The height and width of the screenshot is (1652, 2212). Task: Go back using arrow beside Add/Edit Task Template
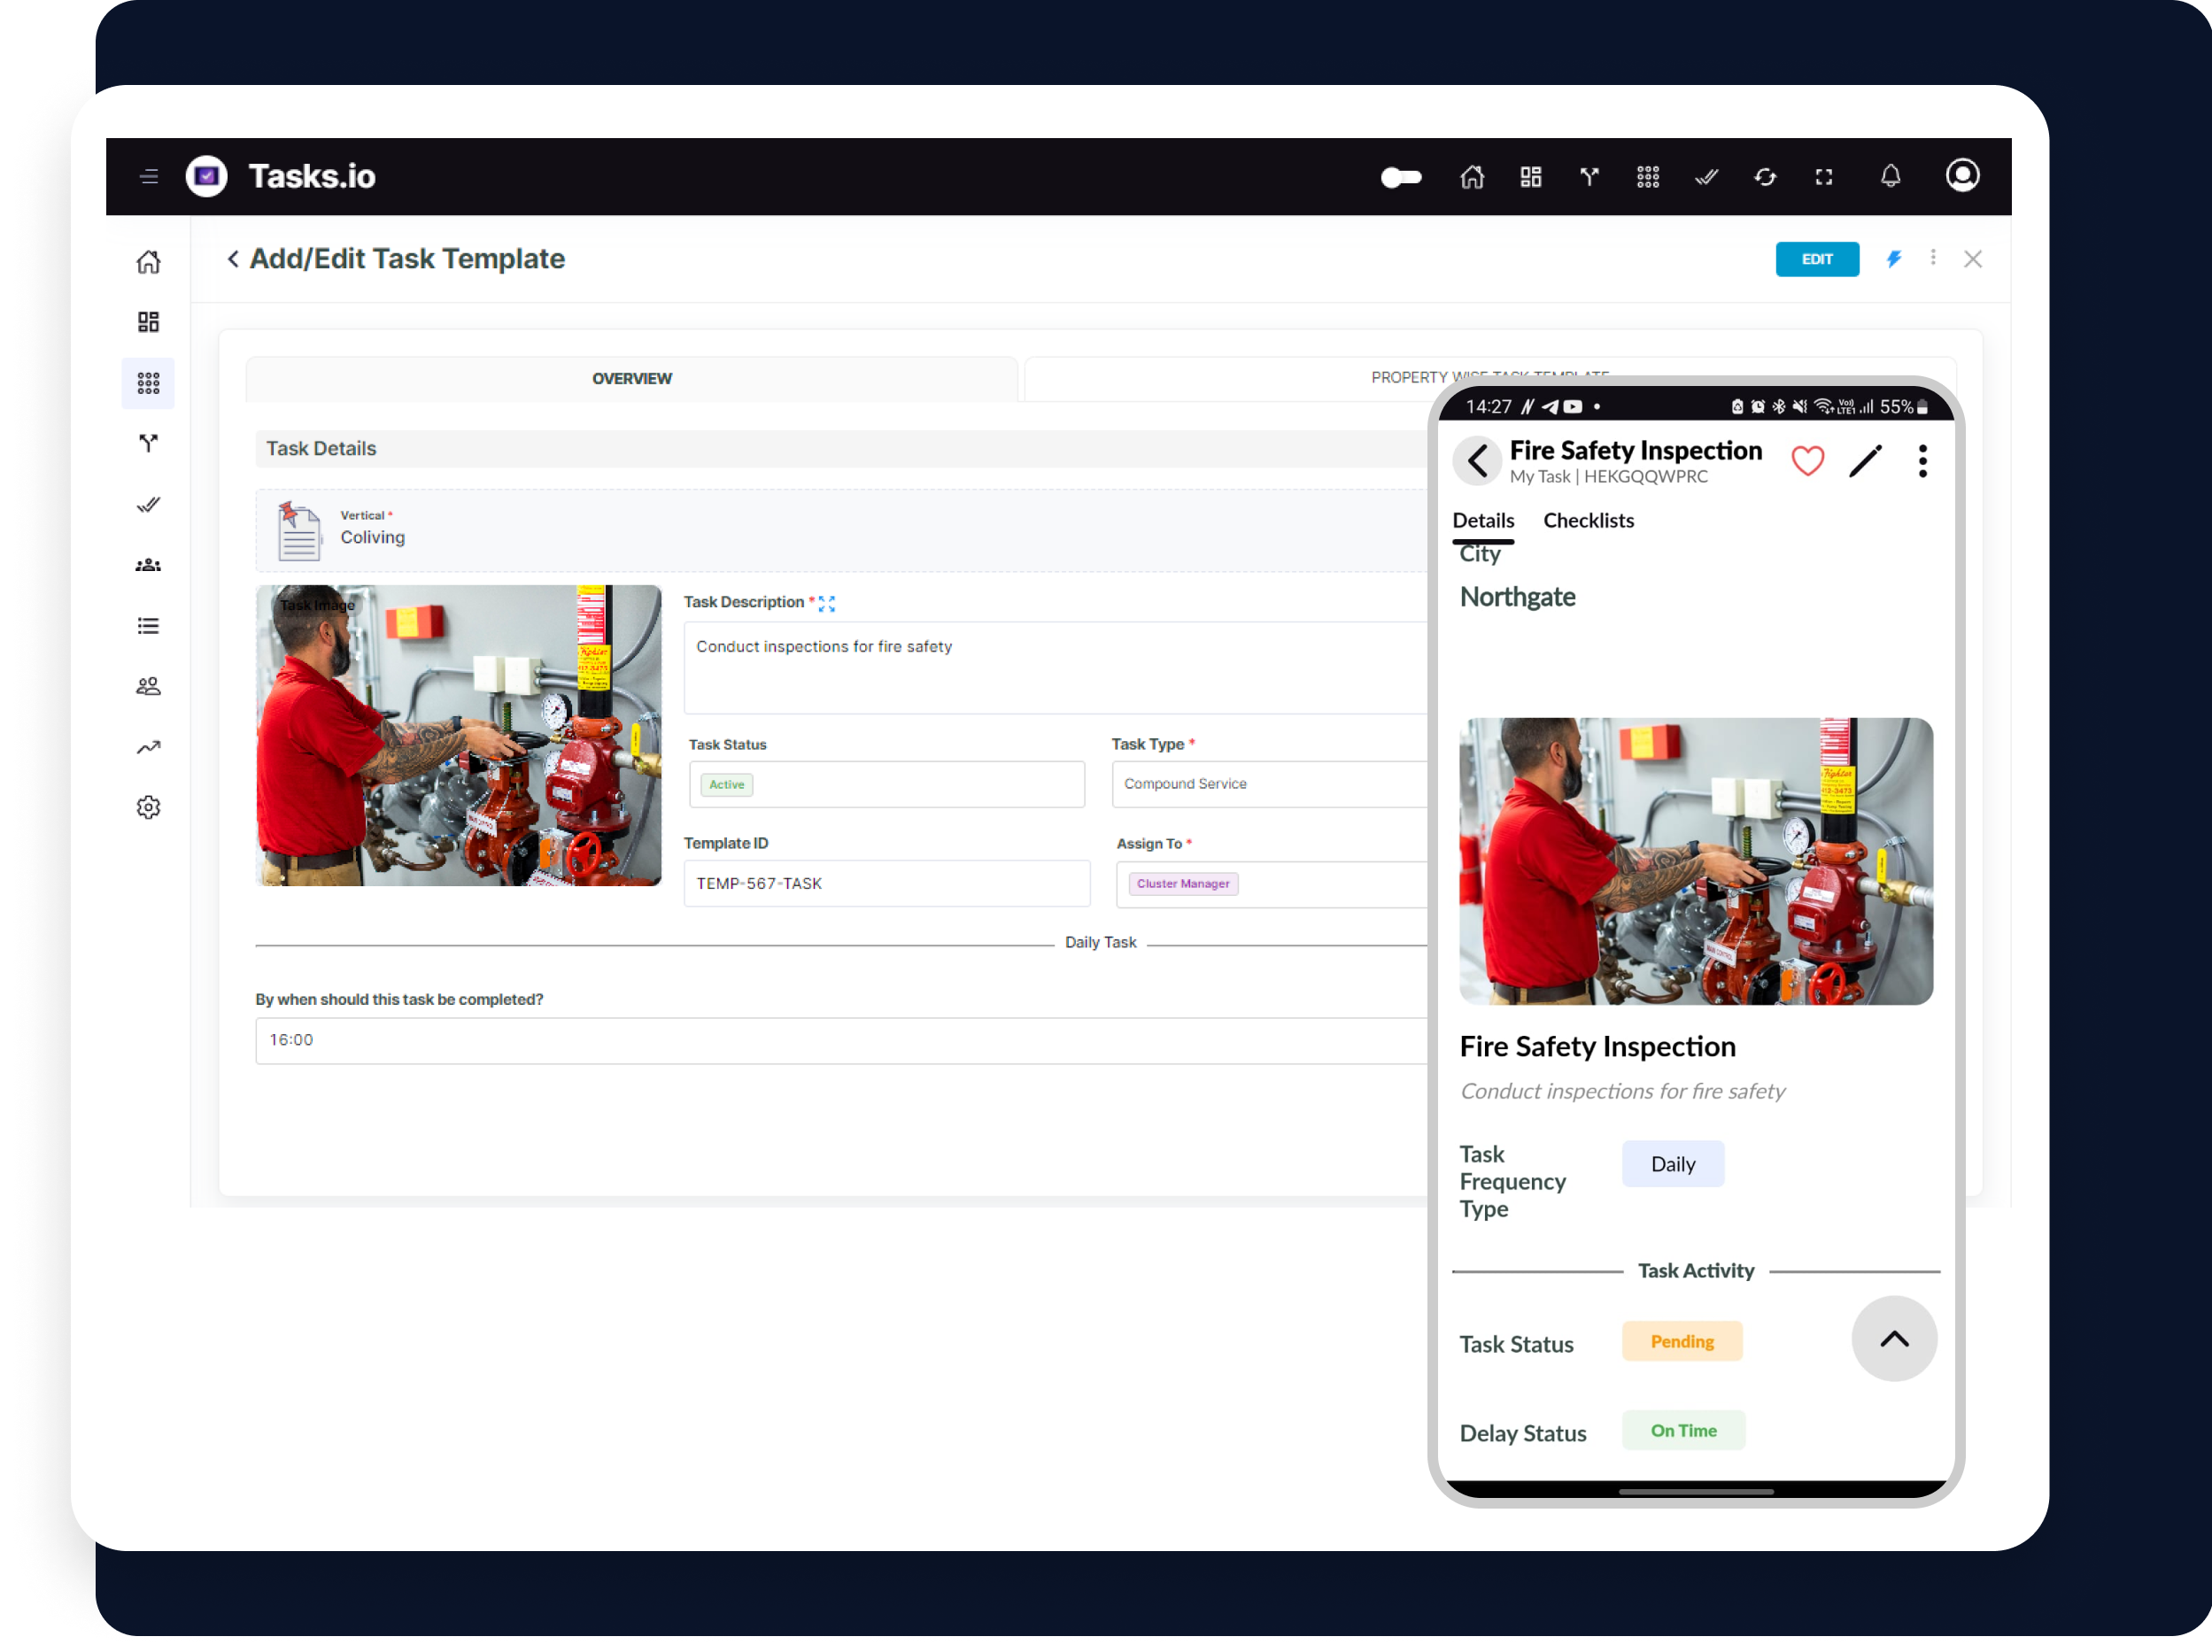tap(233, 259)
